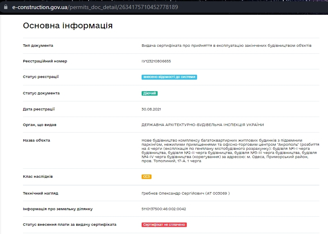Click the green 'Діючий' status badge
This screenshot has height=234, width=328.
149,93
